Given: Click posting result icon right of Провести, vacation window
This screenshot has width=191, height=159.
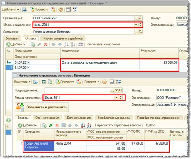Looking at the screenshot, I should pyautogui.click(x=53, y=10).
